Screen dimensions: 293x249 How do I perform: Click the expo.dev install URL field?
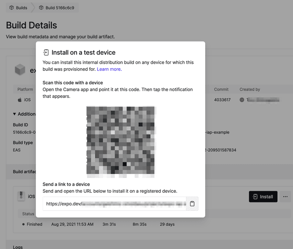tap(114, 204)
